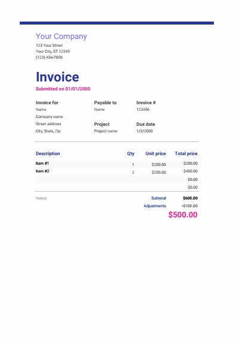Click Item #1's $200.00 total price
Viewport: 239px width, 339px height.
(x=191, y=164)
